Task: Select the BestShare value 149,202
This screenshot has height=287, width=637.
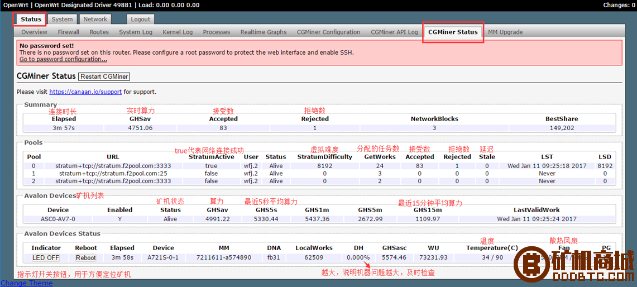Action: click(x=562, y=128)
